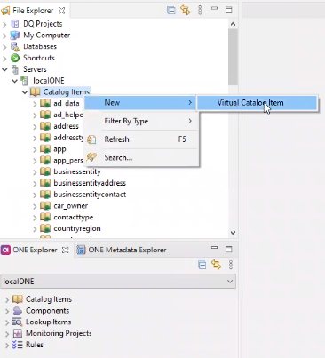Viewport: 325px width, 358px height.
Task: Switch to ONE Metadata Explorer tab
Action: coord(122,250)
